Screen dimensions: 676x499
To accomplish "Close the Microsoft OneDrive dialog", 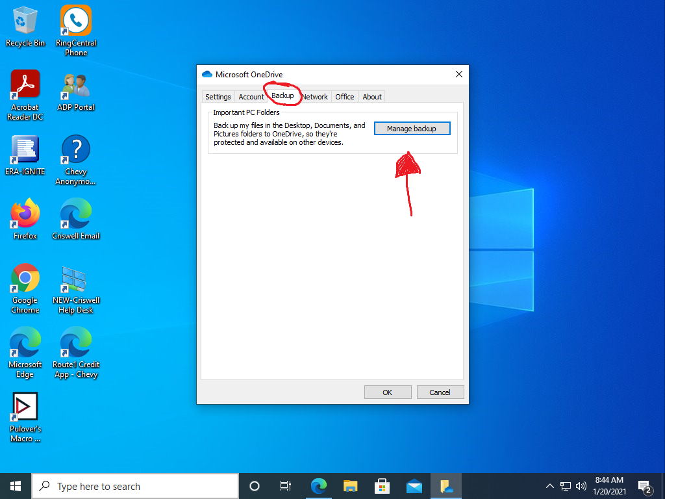I will click(x=458, y=74).
